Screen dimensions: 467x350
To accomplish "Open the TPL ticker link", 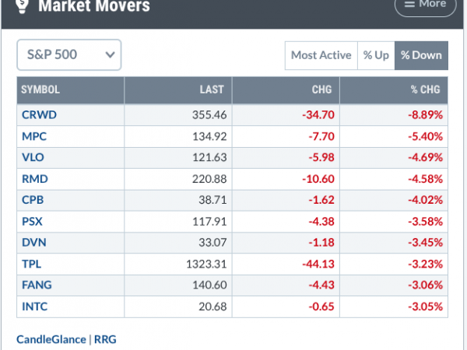I will point(32,264).
